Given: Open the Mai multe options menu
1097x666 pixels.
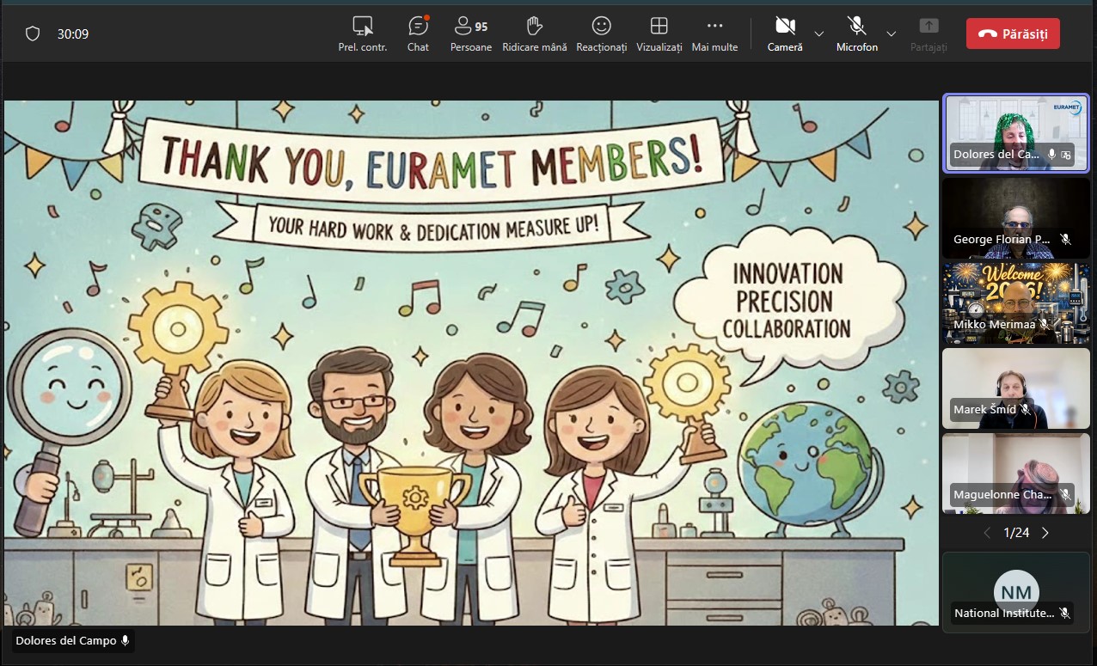Looking at the screenshot, I should pos(714,34).
